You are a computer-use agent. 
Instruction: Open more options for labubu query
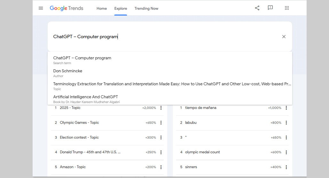click(x=286, y=123)
